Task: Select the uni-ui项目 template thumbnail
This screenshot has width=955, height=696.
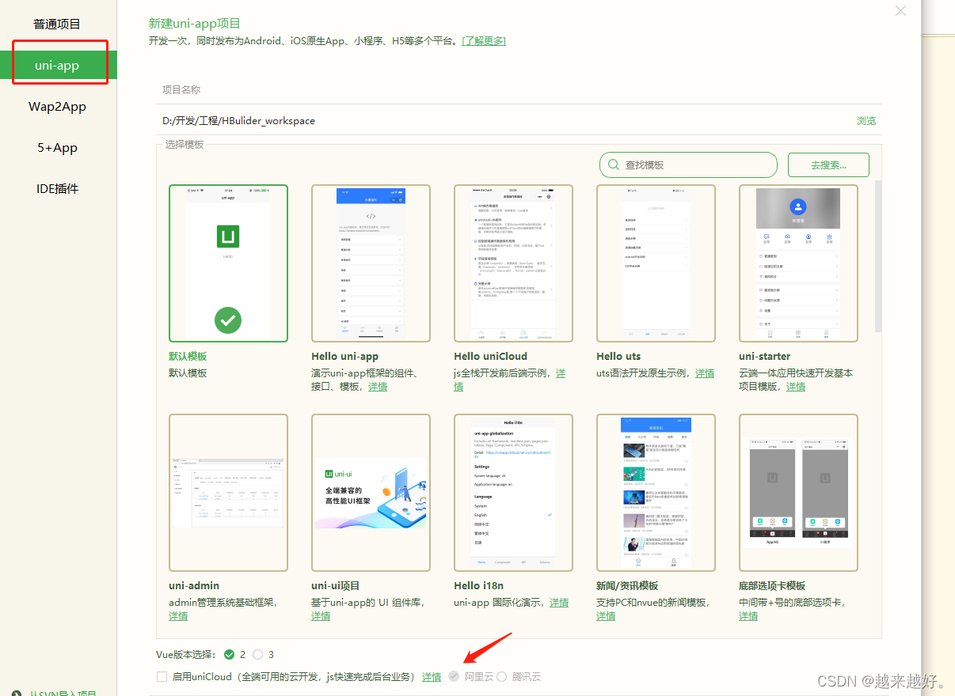Action: [371, 493]
